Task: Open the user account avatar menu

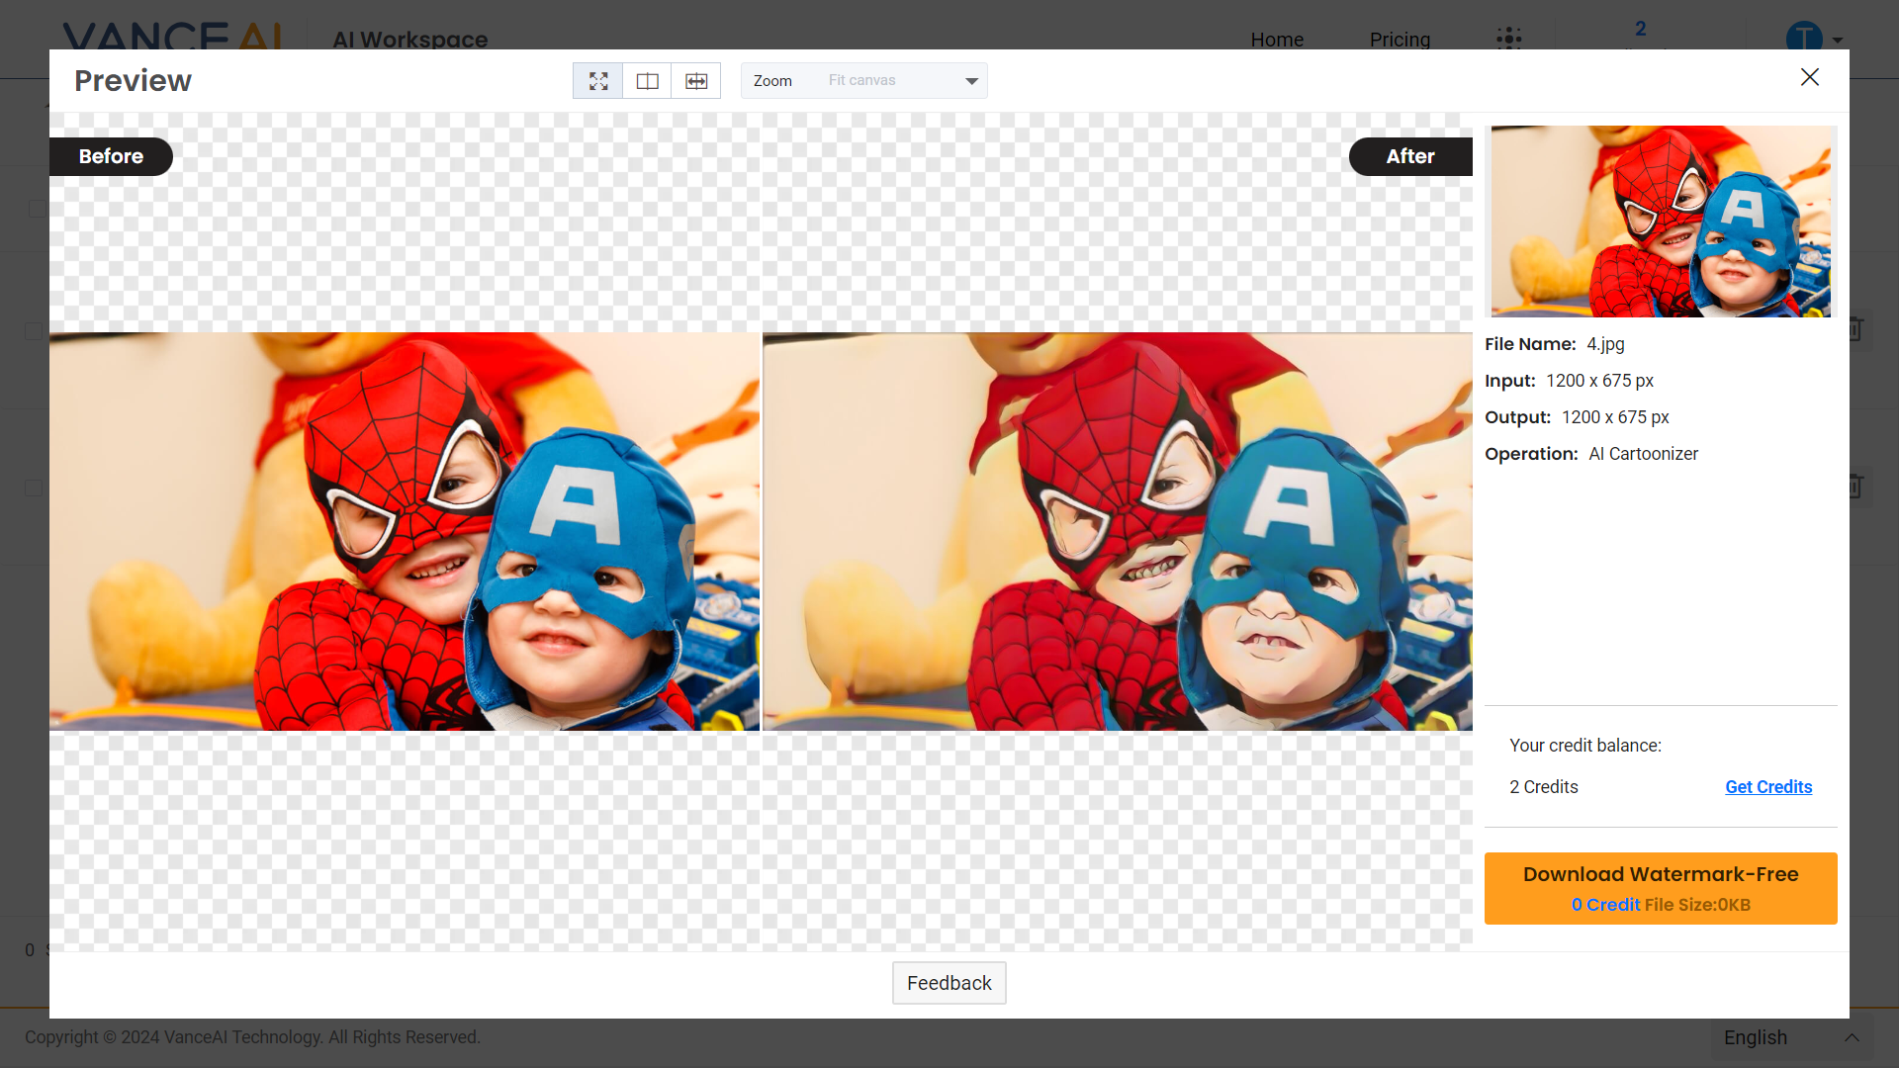Action: coord(1814,40)
